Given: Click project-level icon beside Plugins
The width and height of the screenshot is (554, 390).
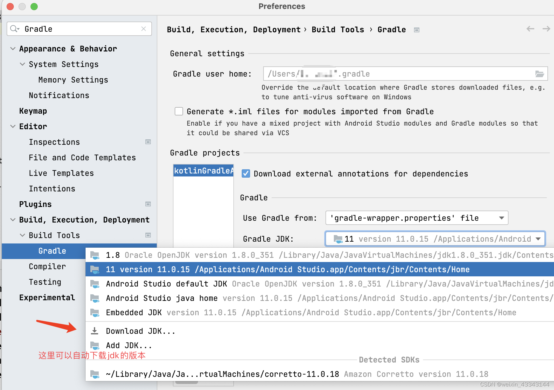Looking at the screenshot, I should (148, 204).
